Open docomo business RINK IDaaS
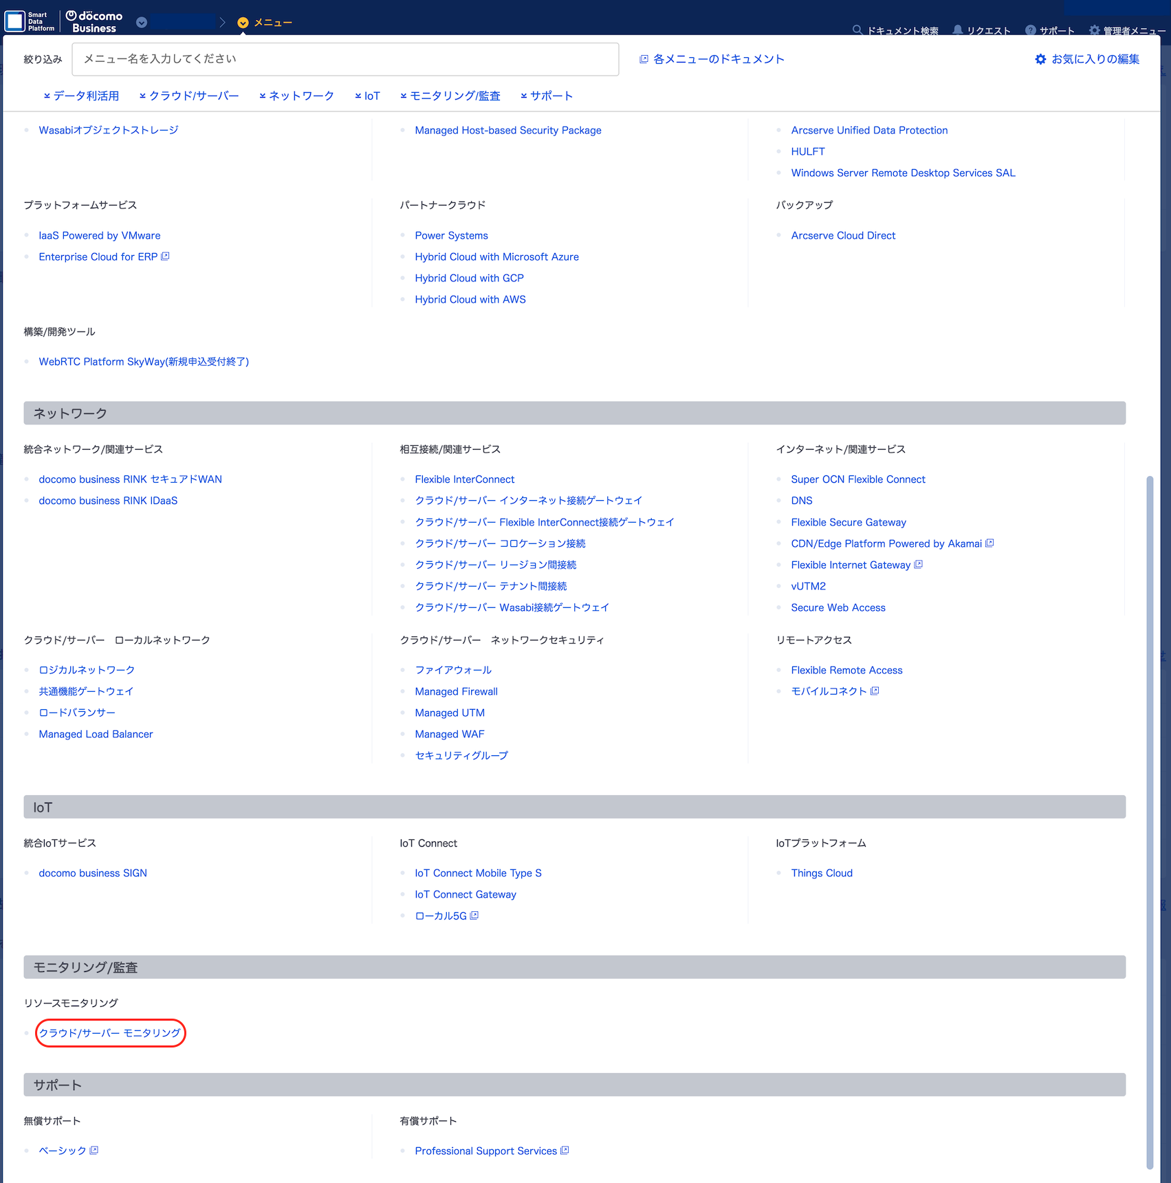The height and width of the screenshot is (1183, 1171). [108, 501]
